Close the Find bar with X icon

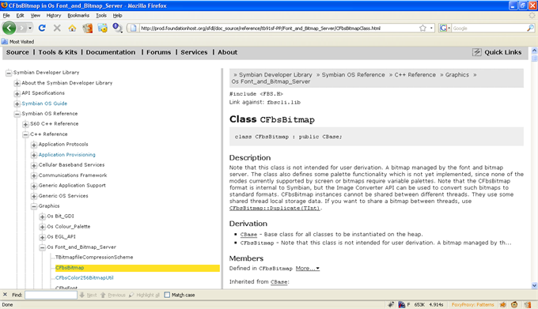(5, 295)
